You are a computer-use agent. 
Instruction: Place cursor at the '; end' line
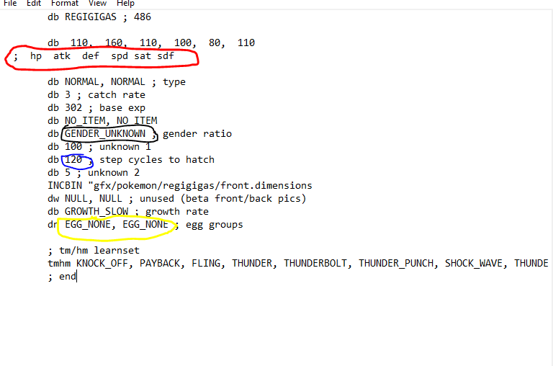[x=62, y=277]
